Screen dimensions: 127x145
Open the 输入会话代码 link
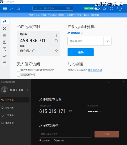[x=95, y=70]
